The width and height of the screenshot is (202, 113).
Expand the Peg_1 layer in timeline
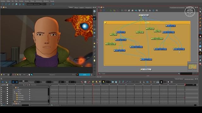[x=15, y=92]
